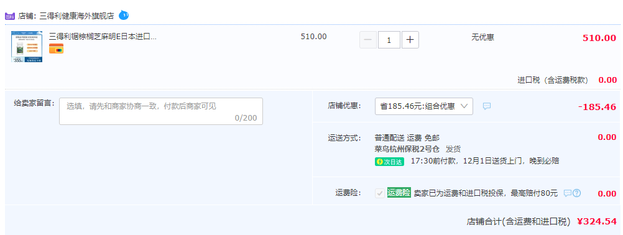Click the quantity input field
The height and width of the screenshot is (235, 623).
point(389,40)
